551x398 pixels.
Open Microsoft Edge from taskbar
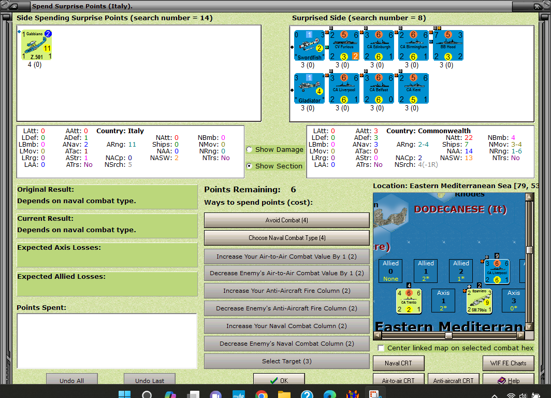coord(329,394)
